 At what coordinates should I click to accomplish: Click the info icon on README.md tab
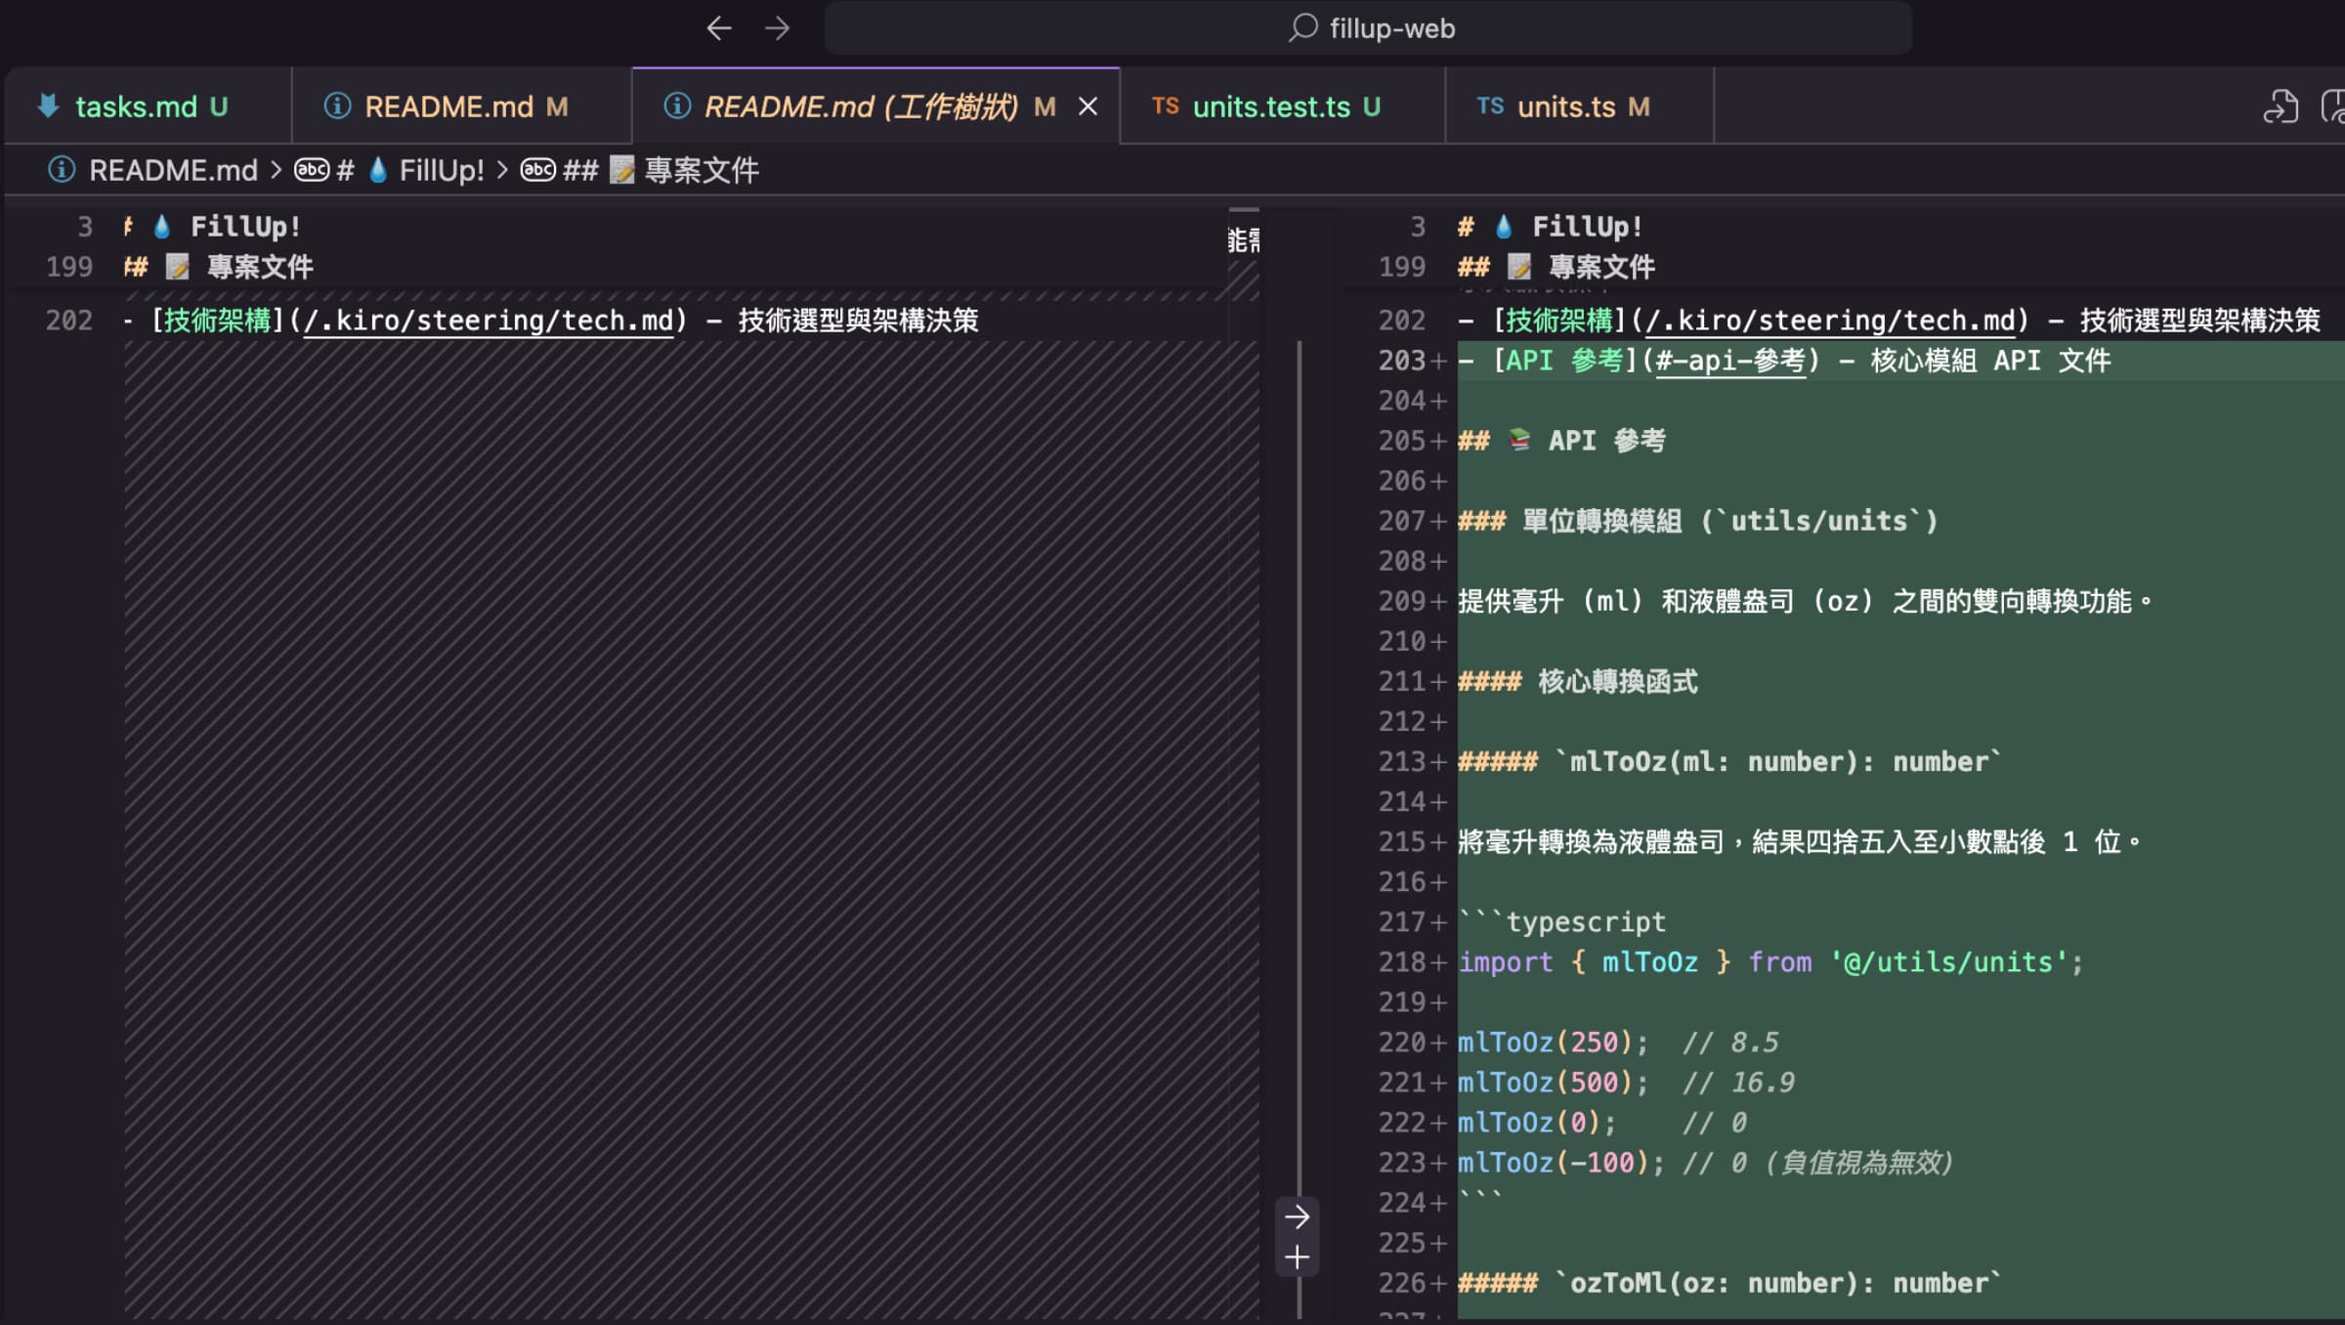click(x=336, y=106)
